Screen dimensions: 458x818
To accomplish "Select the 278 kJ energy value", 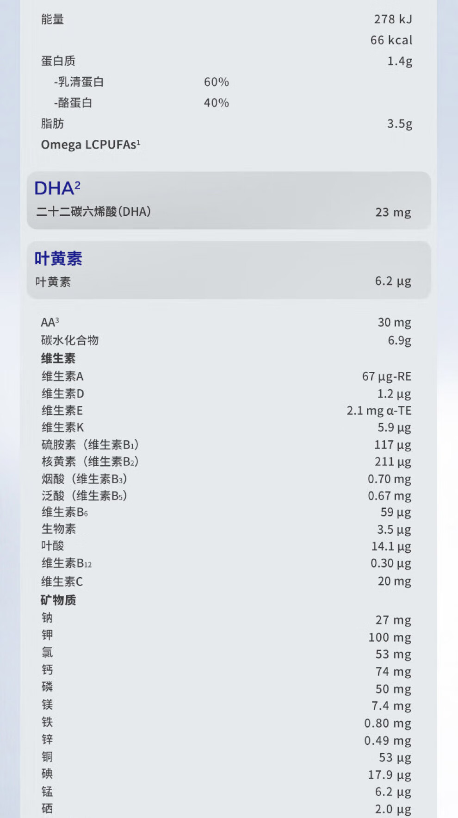I will (x=393, y=19).
